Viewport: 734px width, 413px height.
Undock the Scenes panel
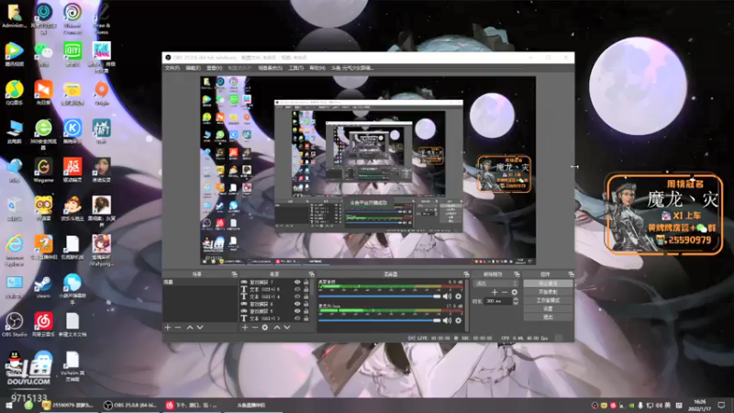click(234, 274)
